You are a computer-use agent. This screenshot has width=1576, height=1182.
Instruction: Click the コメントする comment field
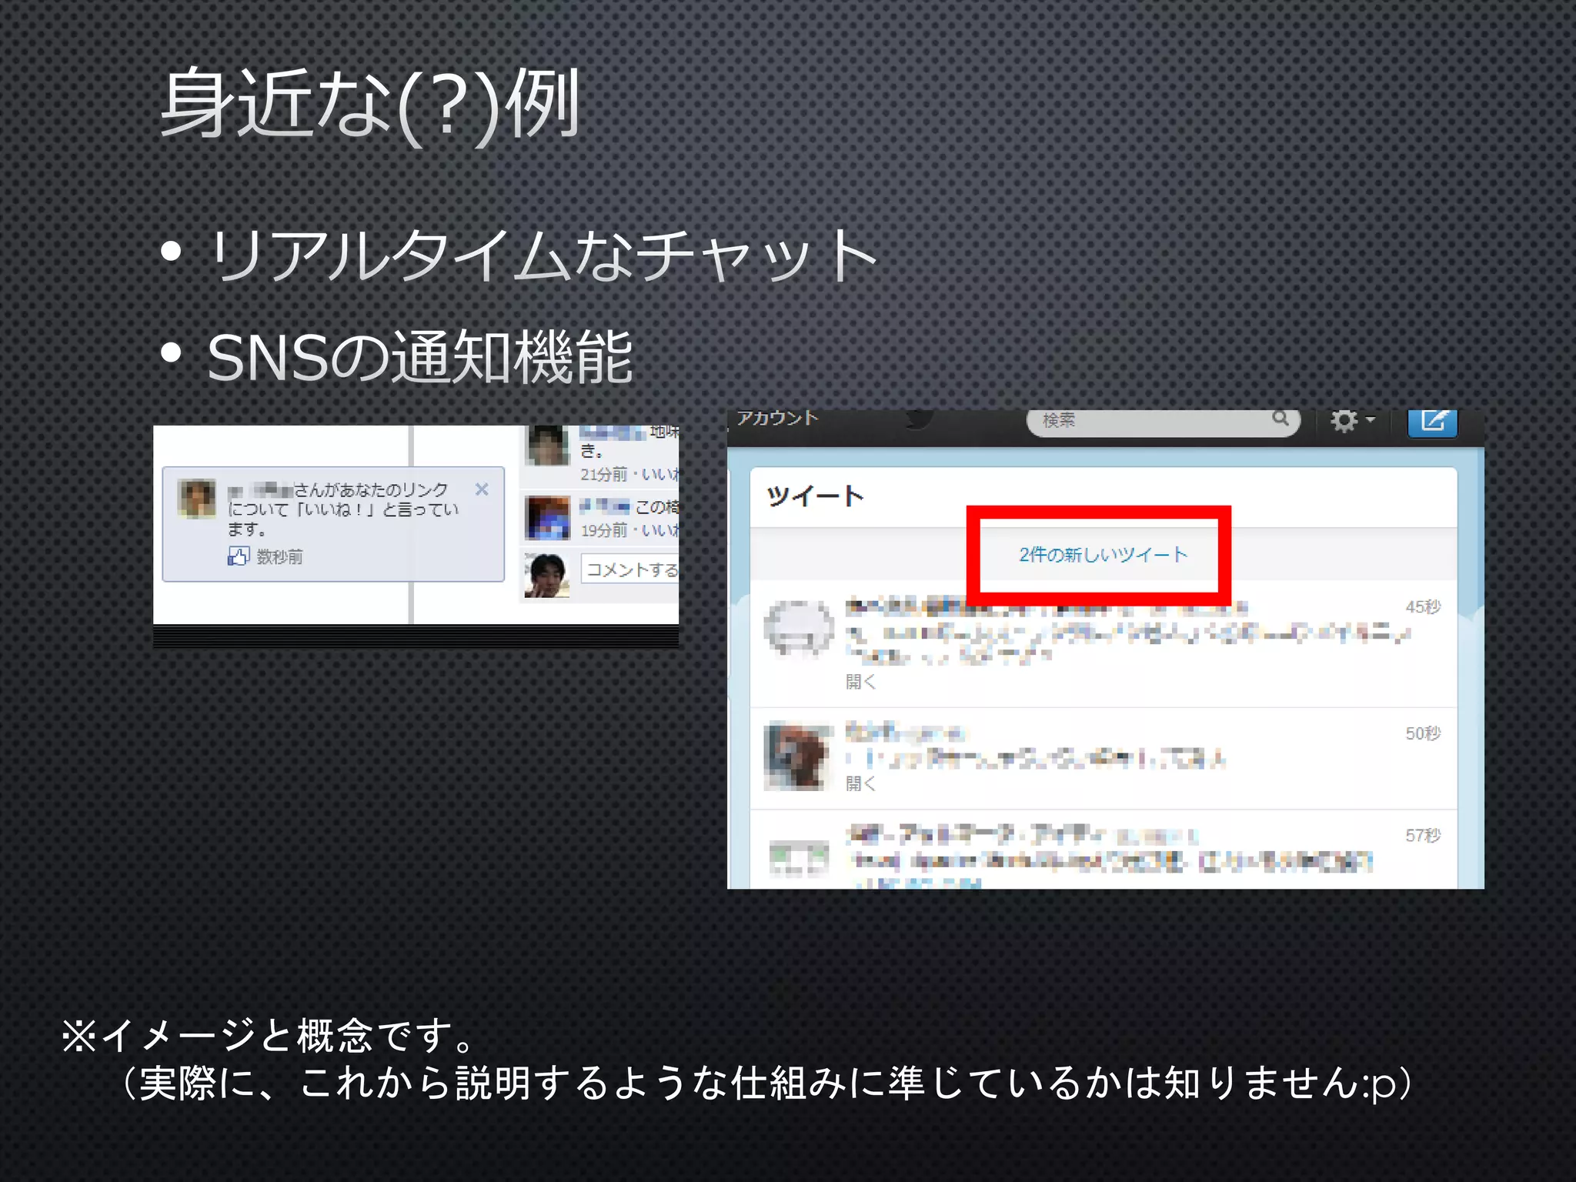(629, 569)
